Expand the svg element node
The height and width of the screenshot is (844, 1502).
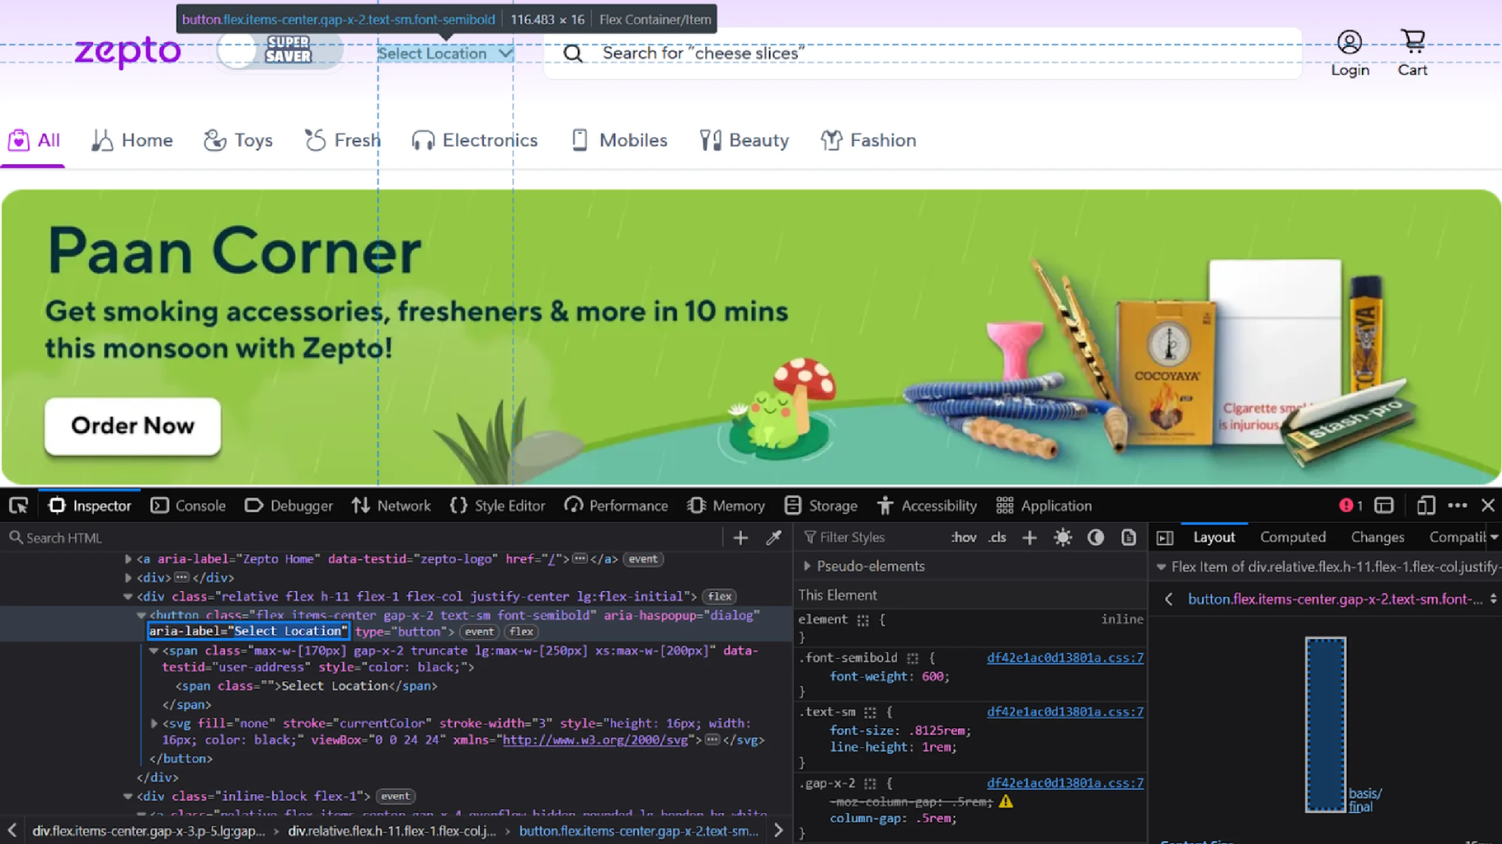(154, 723)
